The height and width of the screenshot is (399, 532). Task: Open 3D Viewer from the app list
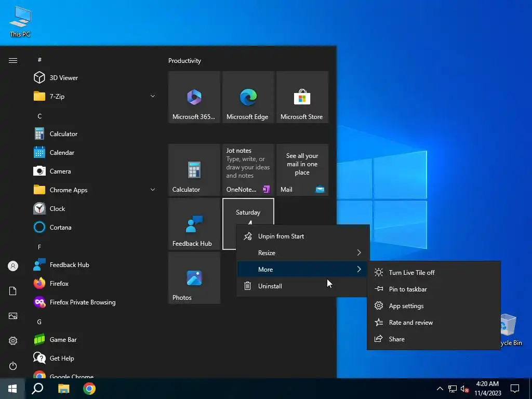[95, 78]
